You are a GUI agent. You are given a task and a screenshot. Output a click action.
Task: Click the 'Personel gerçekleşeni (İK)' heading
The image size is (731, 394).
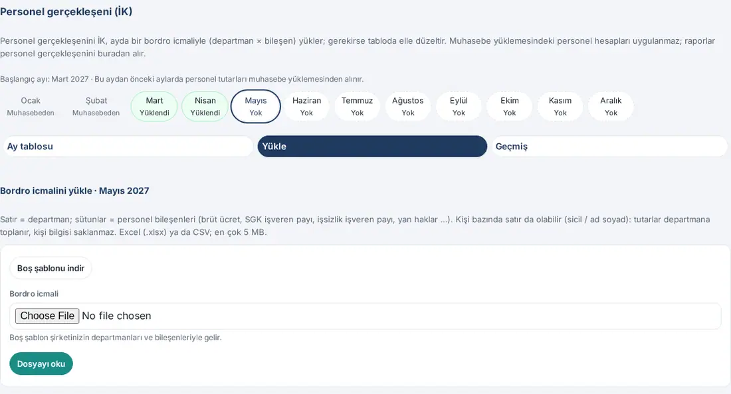[66, 12]
